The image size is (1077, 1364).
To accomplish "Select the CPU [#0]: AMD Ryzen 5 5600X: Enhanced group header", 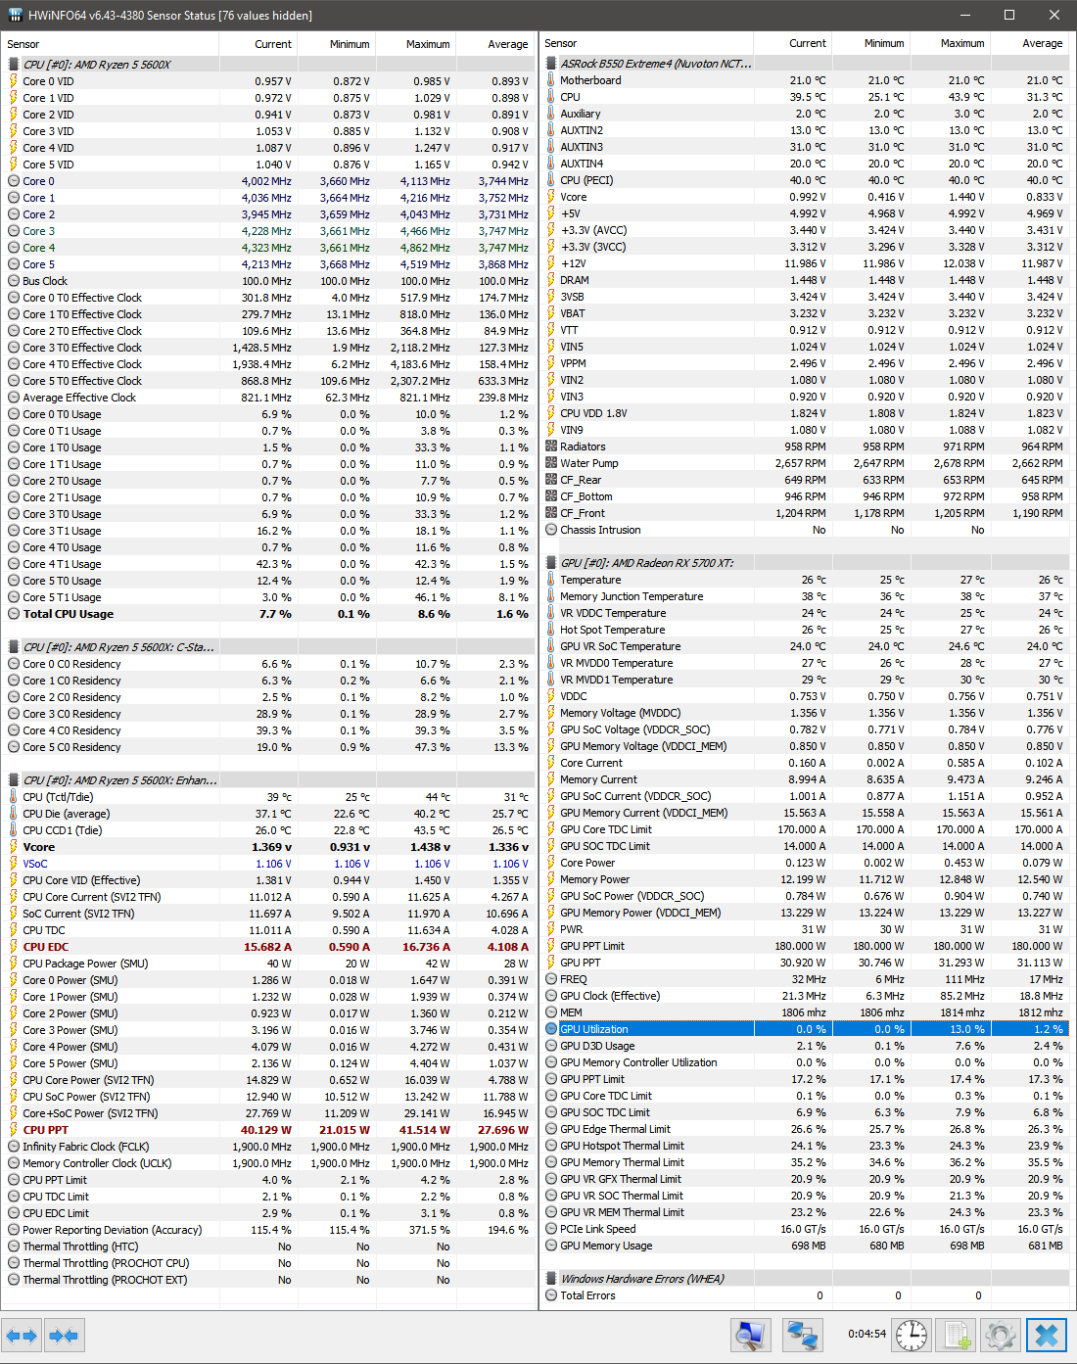I will pyautogui.click(x=268, y=780).
